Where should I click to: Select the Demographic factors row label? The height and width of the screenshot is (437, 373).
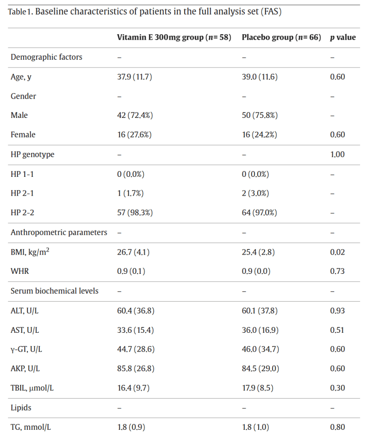tap(46, 57)
